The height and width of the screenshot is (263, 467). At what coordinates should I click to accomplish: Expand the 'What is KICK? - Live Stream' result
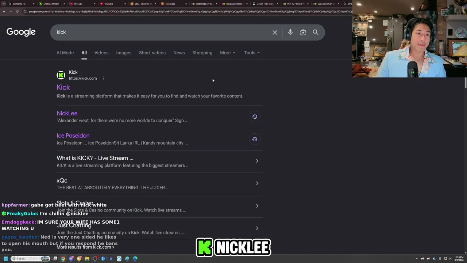[257, 161]
